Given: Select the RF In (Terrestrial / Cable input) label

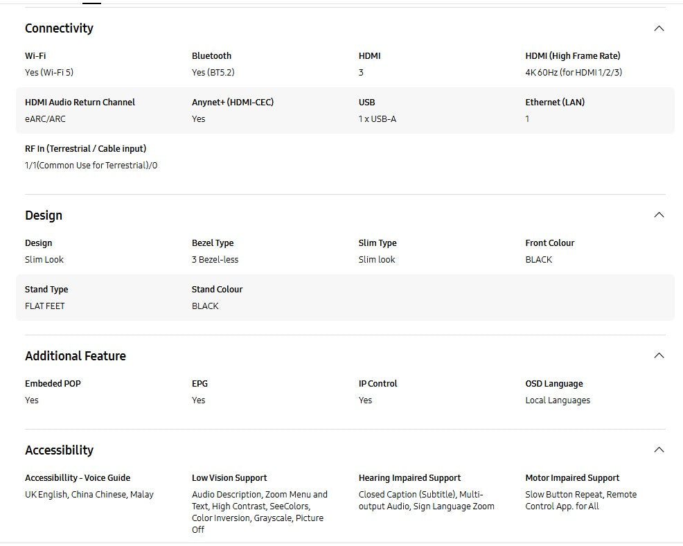Looking at the screenshot, I should tap(85, 149).
